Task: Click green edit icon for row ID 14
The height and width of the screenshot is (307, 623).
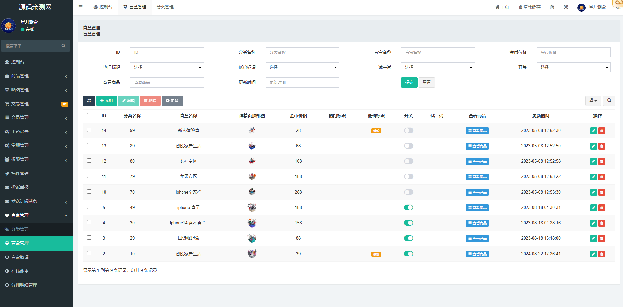Action: [593, 131]
